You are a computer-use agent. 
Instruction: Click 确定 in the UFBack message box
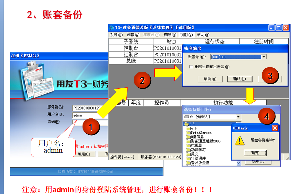(x=255, y=153)
